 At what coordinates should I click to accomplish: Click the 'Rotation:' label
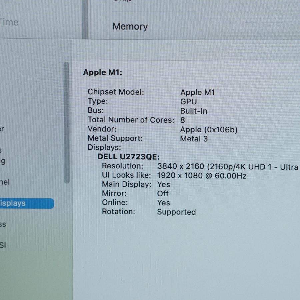118,212
